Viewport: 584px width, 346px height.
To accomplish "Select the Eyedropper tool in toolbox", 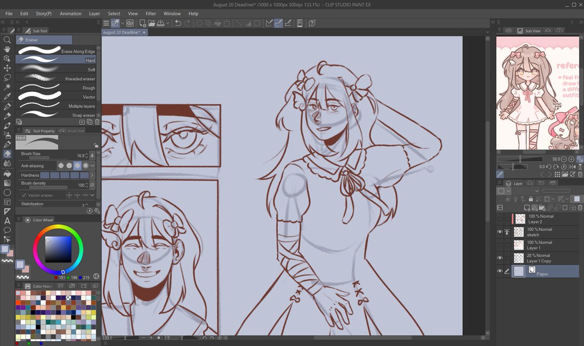I will (7, 96).
